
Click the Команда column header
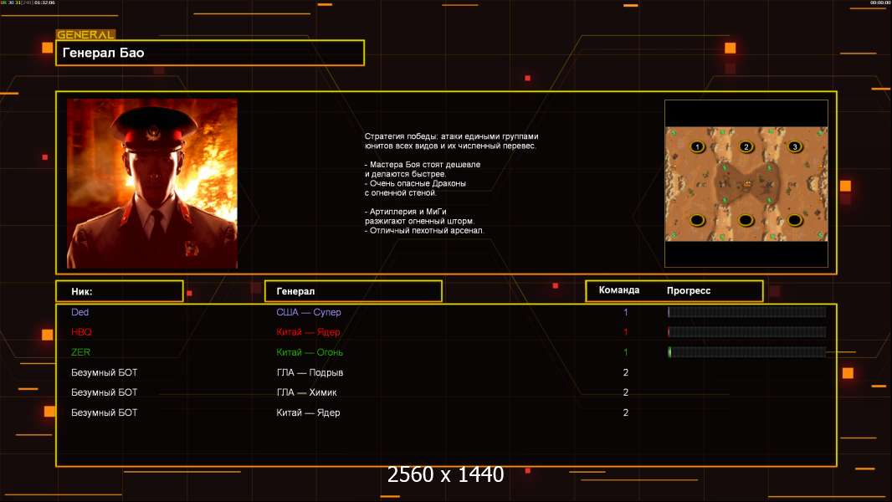pos(619,290)
